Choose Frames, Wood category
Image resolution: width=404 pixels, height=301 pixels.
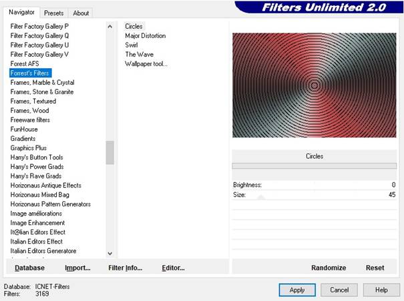tap(29, 111)
